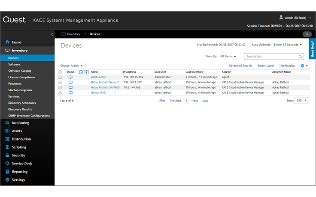Click the Home house icon in sidebar
Screen dimensions: 316x197
pyautogui.click(x=7, y=42)
